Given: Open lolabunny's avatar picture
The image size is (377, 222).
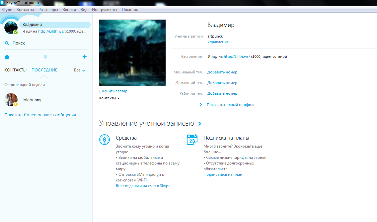Looking at the screenshot, I should coord(11,100).
